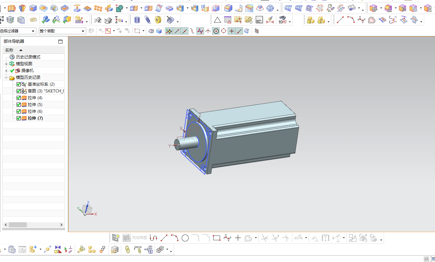Expand the 模型视图 tree node
435x262 pixels.
click(6, 64)
